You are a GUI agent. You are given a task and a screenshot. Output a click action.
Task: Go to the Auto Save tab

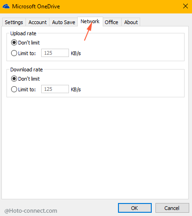pyautogui.click(x=63, y=22)
